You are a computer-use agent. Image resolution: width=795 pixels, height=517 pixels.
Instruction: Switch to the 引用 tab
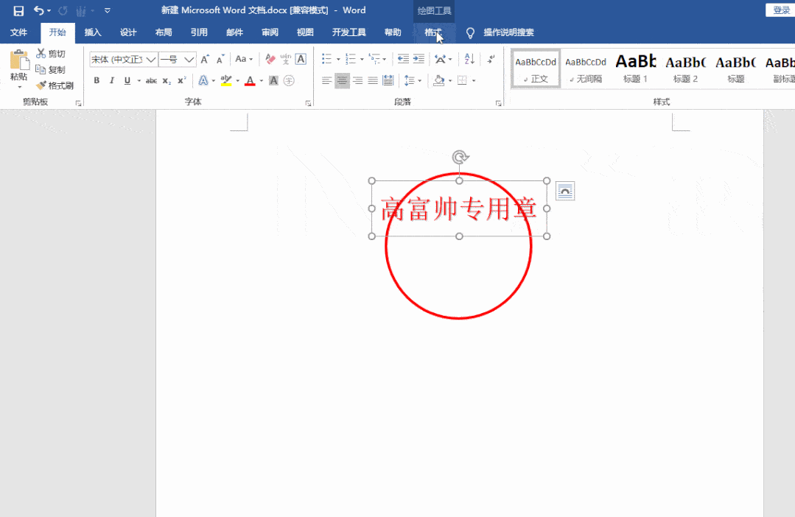coord(199,32)
